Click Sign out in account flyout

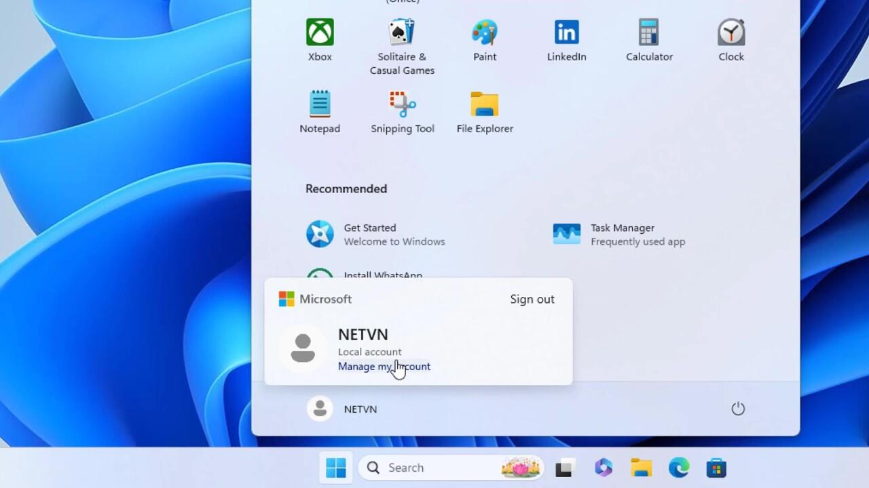point(532,299)
